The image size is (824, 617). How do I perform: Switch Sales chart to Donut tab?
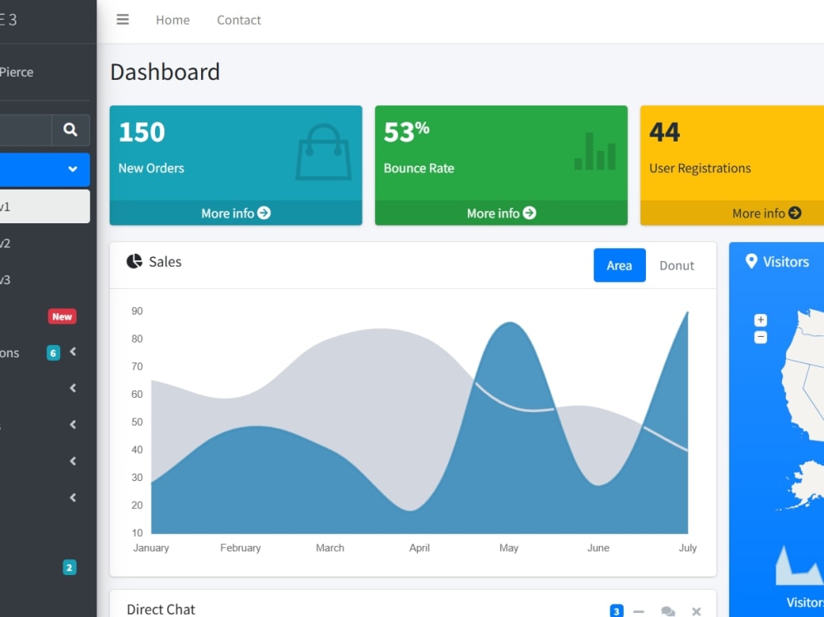coord(677,265)
